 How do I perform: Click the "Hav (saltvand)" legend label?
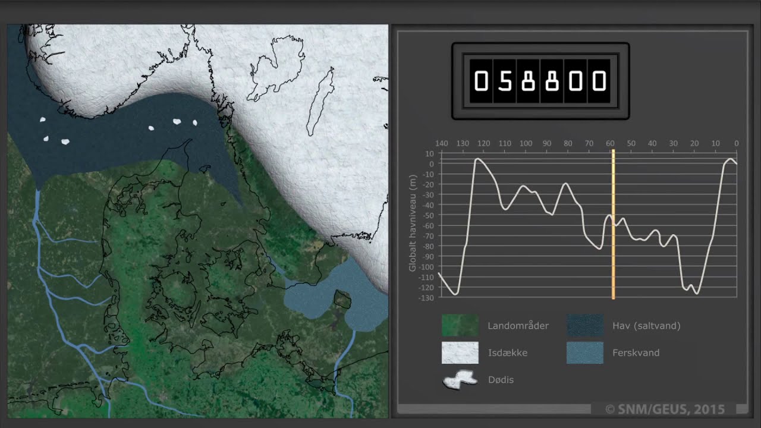click(646, 326)
